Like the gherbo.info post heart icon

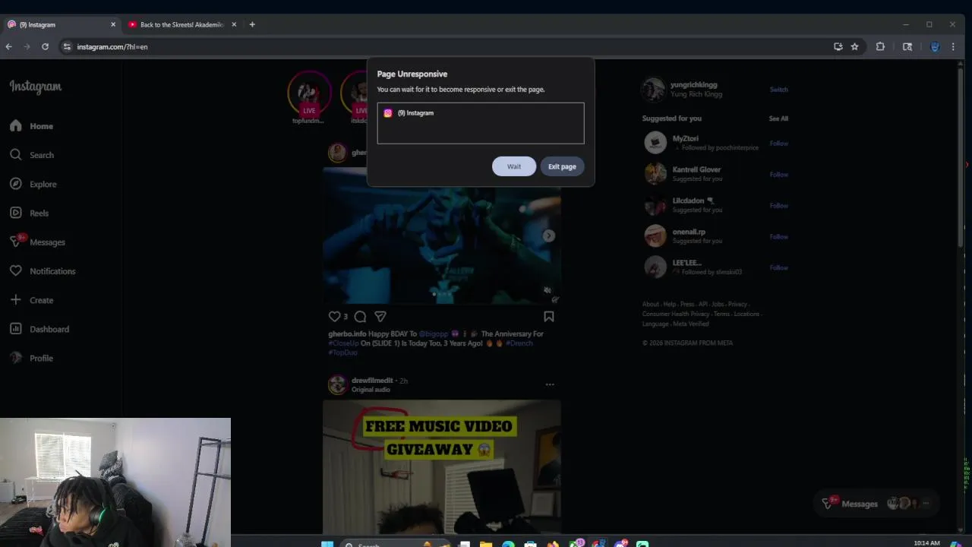[x=334, y=316]
